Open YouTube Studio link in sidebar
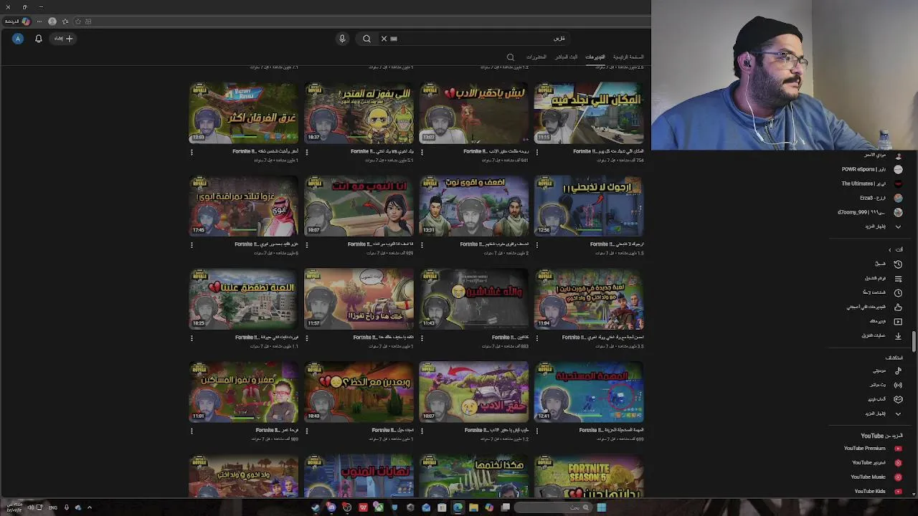 pyautogui.click(x=871, y=463)
